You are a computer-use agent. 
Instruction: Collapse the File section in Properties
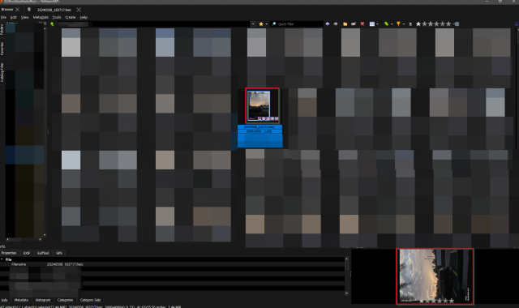tap(2, 259)
